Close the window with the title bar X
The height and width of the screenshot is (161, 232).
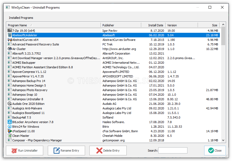point(222,7)
